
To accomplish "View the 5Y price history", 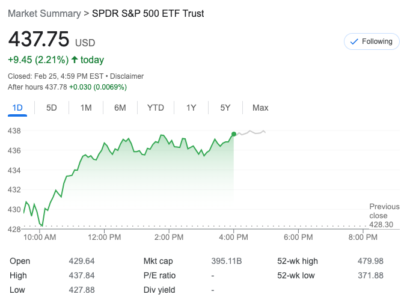I will [225, 108].
